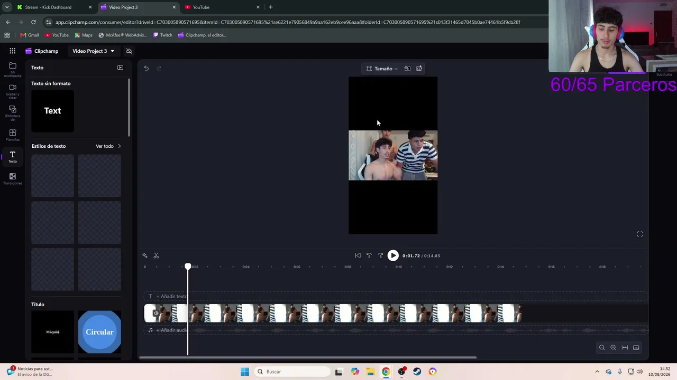Image resolution: width=677 pixels, height=380 pixels.
Task: Select the Circular title style
Action: click(x=99, y=332)
